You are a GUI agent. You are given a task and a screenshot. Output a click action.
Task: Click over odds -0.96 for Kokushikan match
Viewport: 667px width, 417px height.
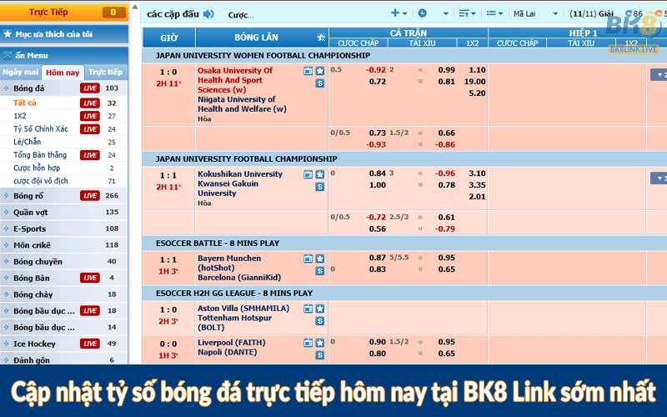[x=445, y=173]
